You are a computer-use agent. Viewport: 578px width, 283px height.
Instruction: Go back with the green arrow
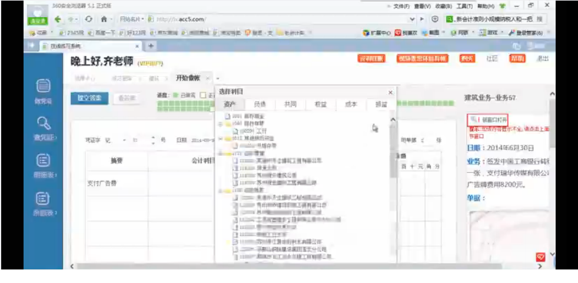[58, 19]
